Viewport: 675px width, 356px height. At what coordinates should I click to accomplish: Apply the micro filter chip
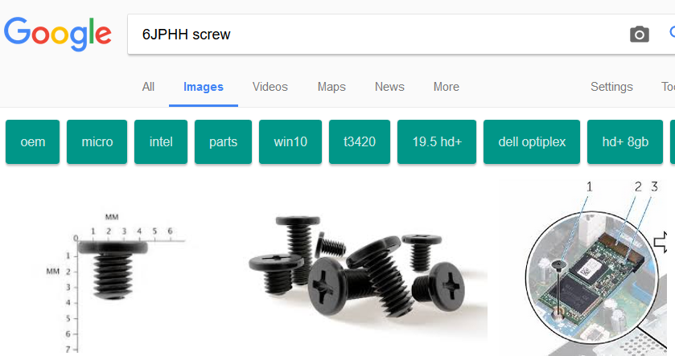(x=97, y=142)
